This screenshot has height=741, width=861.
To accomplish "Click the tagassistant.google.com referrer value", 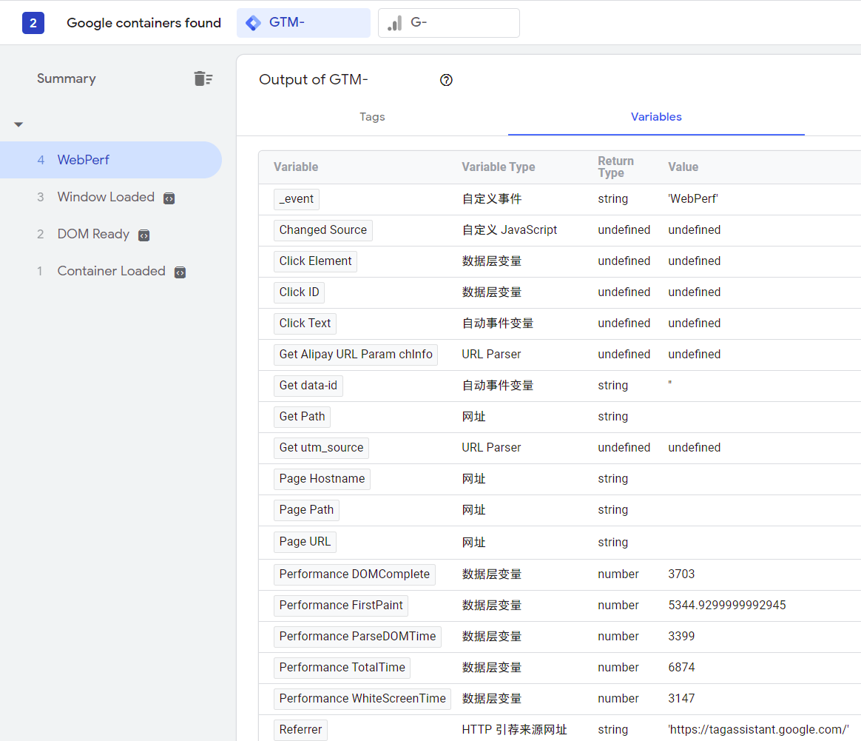I will pyautogui.click(x=758, y=730).
